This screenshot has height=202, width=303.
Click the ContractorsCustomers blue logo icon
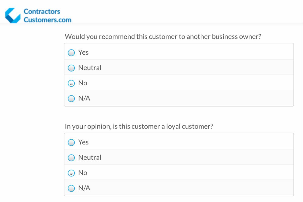(13, 15)
